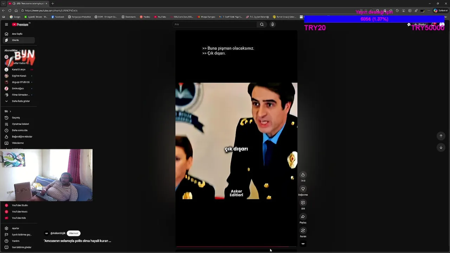Seek on the Short's red progress bar
Image resolution: width=450 pixels, height=253 pixels.
click(236, 247)
